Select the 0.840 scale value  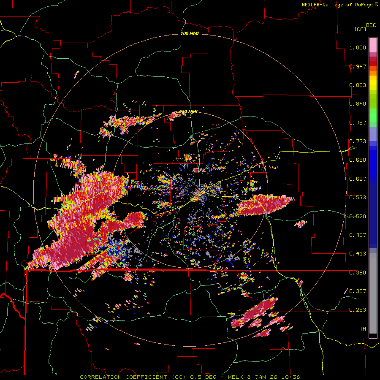coord(358,104)
